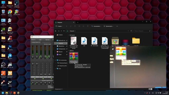The height and width of the screenshot is (95, 169).
Task: Select the FastTrackUltra ZIP archive
Action: tap(74, 58)
